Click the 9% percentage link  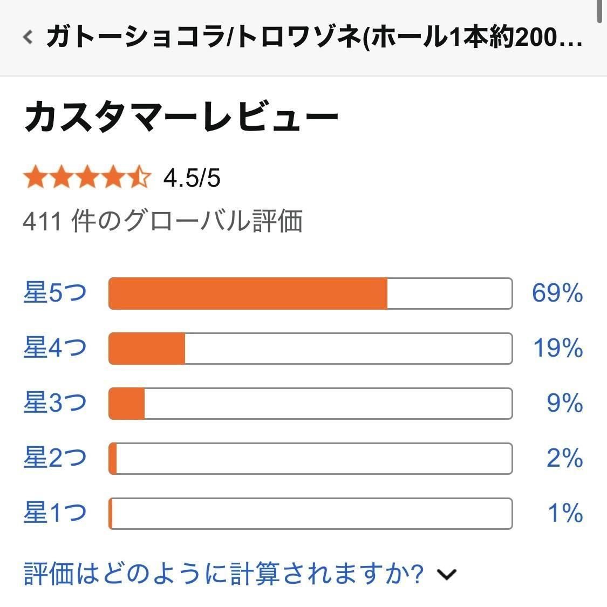pyautogui.click(x=565, y=404)
